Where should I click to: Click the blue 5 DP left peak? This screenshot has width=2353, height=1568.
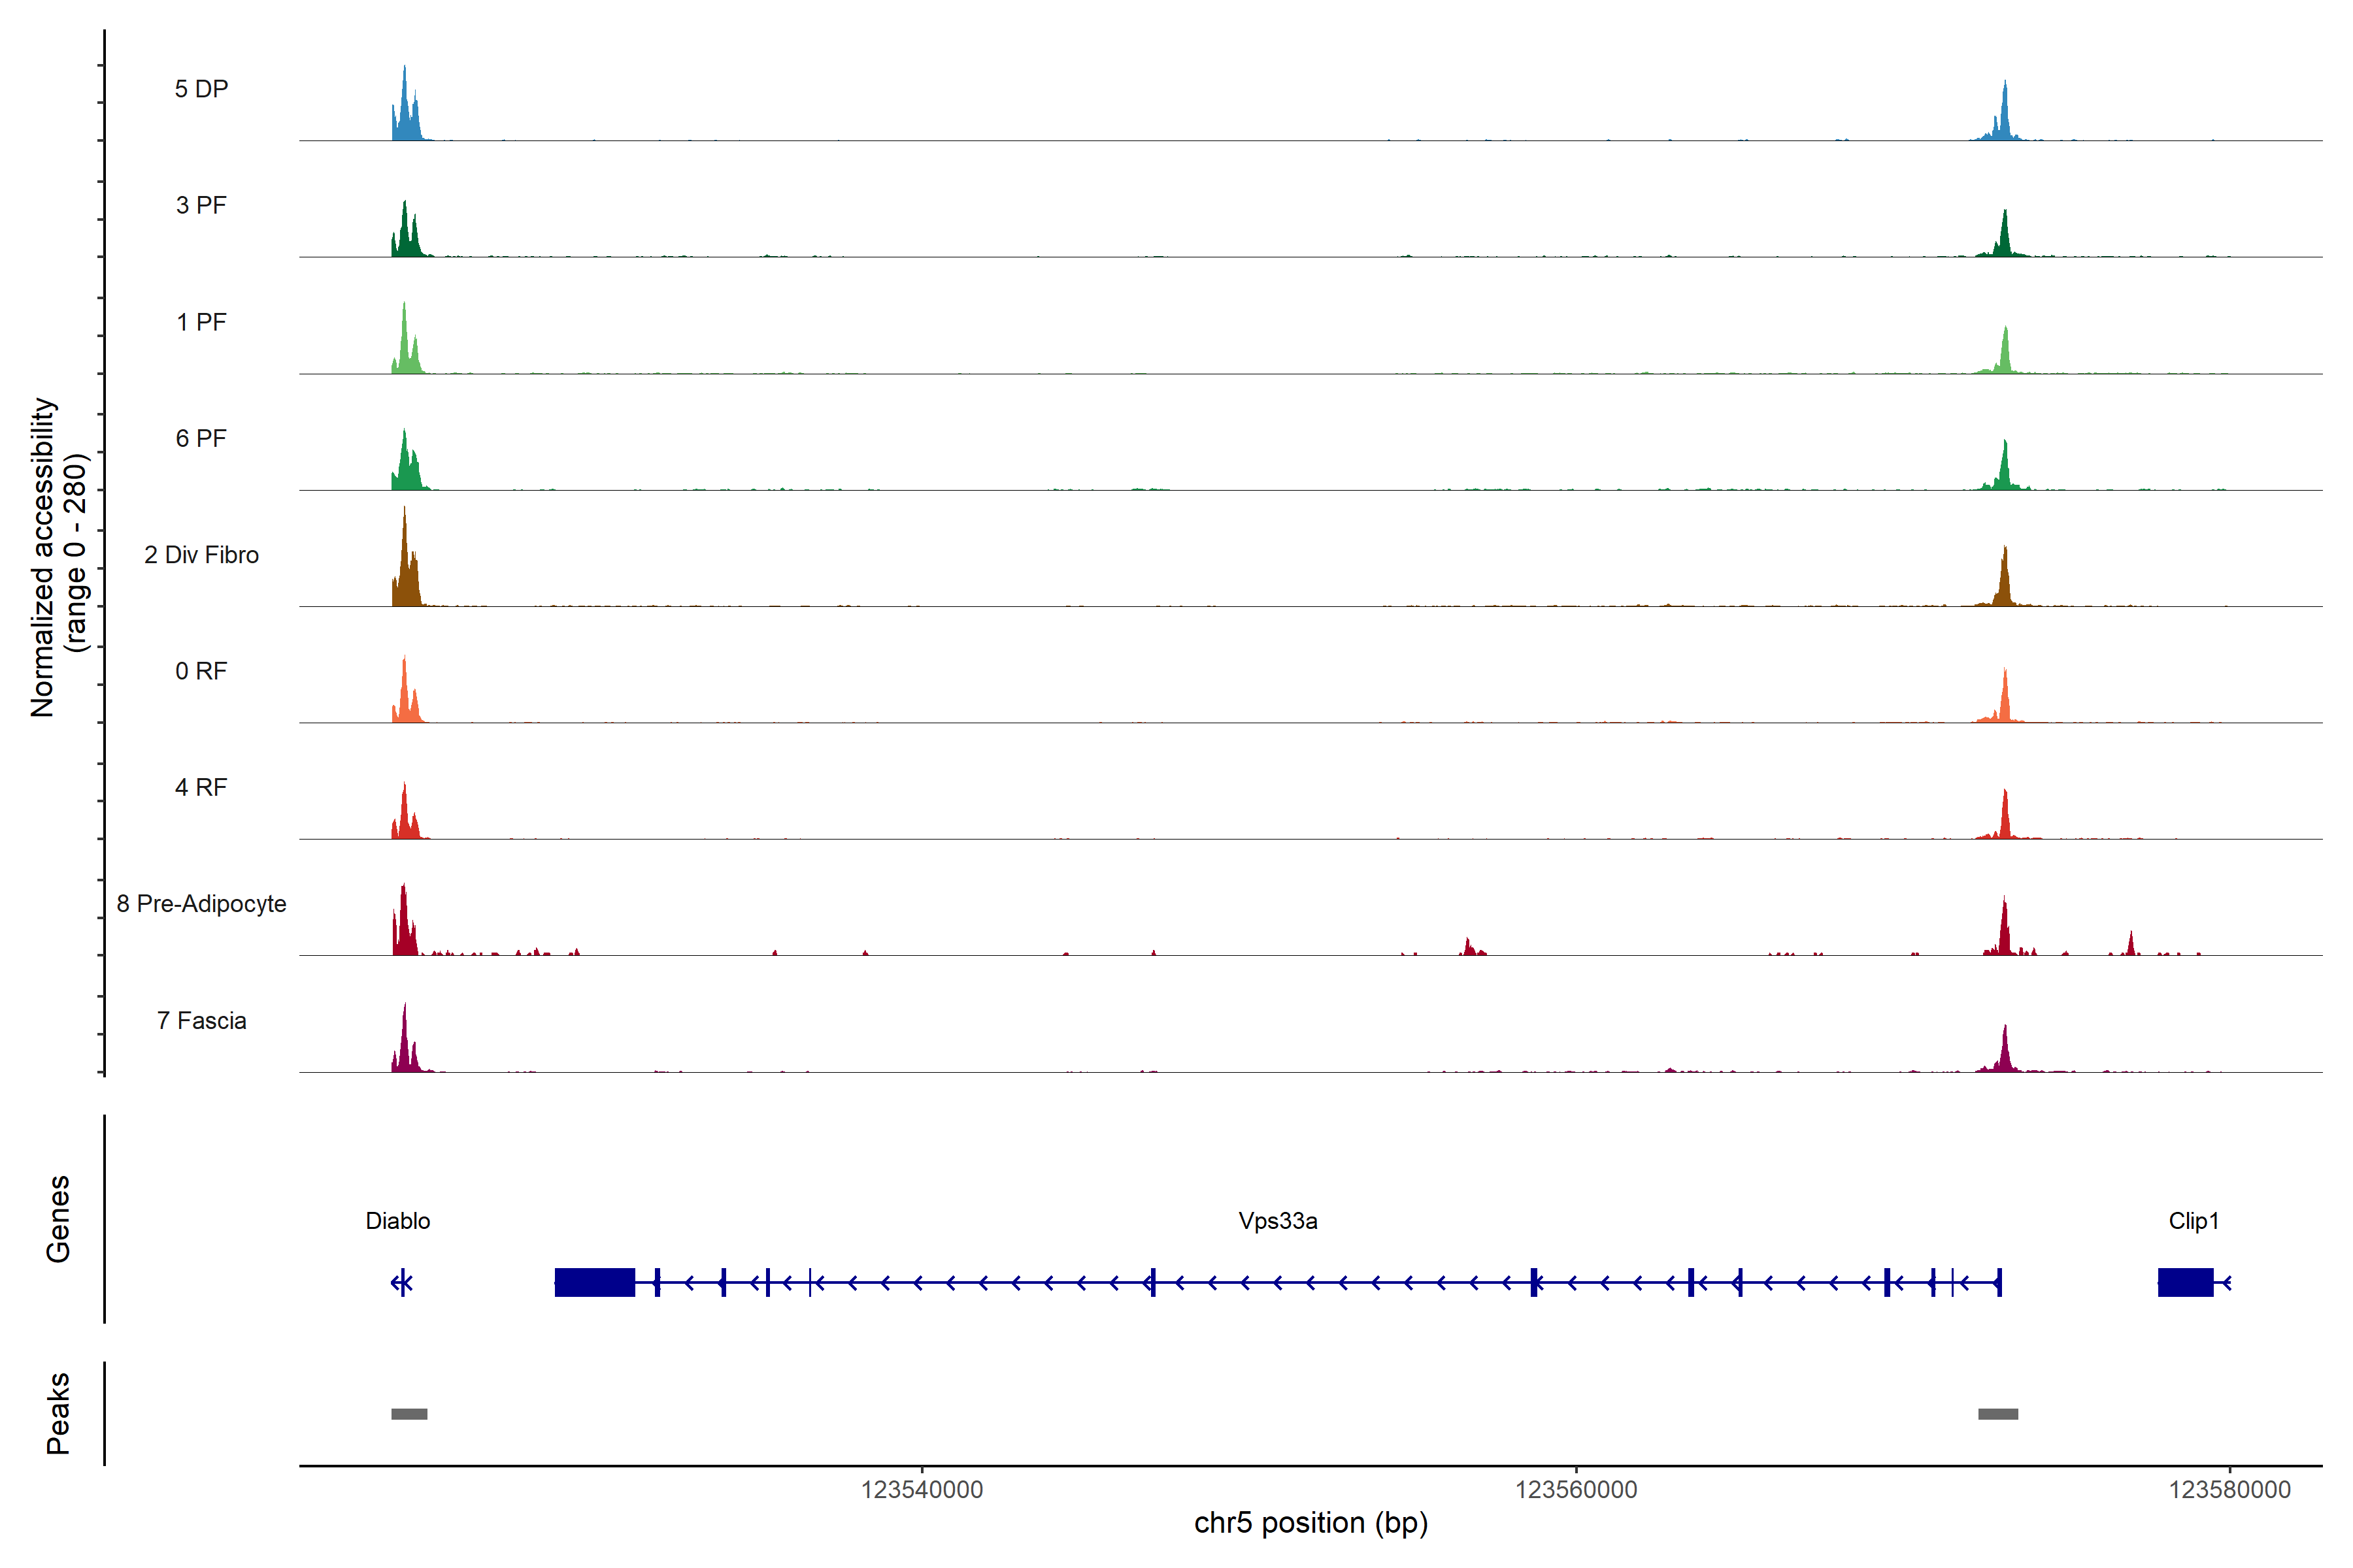(405, 115)
